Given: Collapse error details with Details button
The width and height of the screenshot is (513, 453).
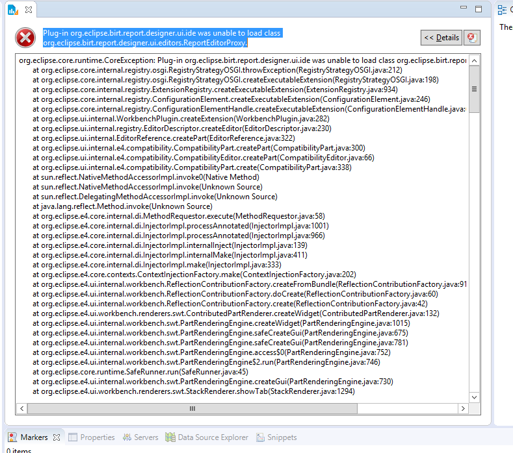Looking at the screenshot, I should pos(441,38).
